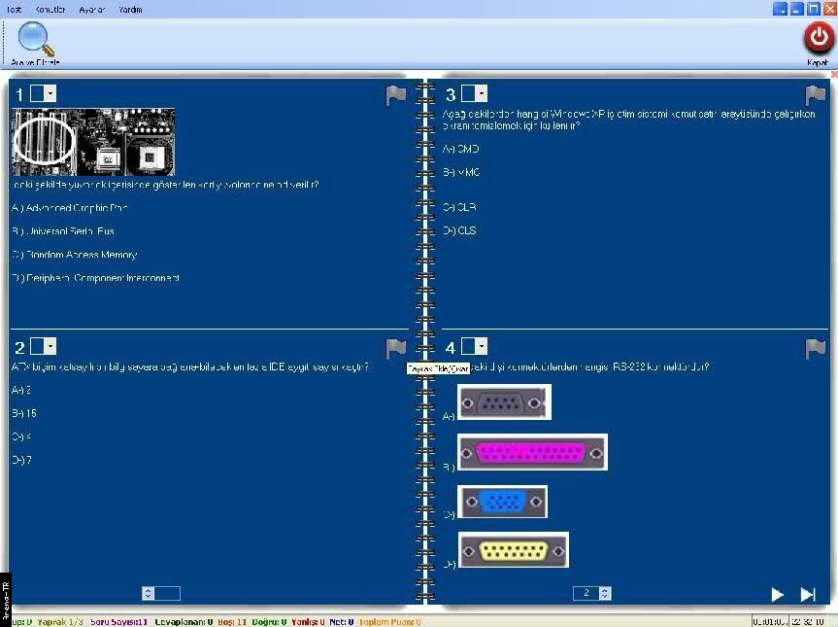Flag question 1 for review

396,95
